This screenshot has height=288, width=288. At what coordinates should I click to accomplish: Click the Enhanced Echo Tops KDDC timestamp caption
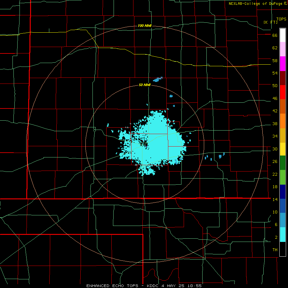click(144, 286)
